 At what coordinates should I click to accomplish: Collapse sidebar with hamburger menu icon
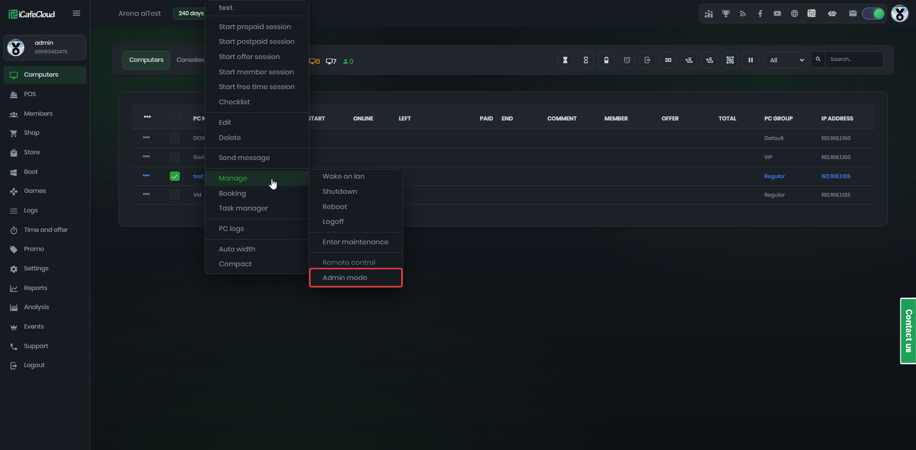pos(76,13)
